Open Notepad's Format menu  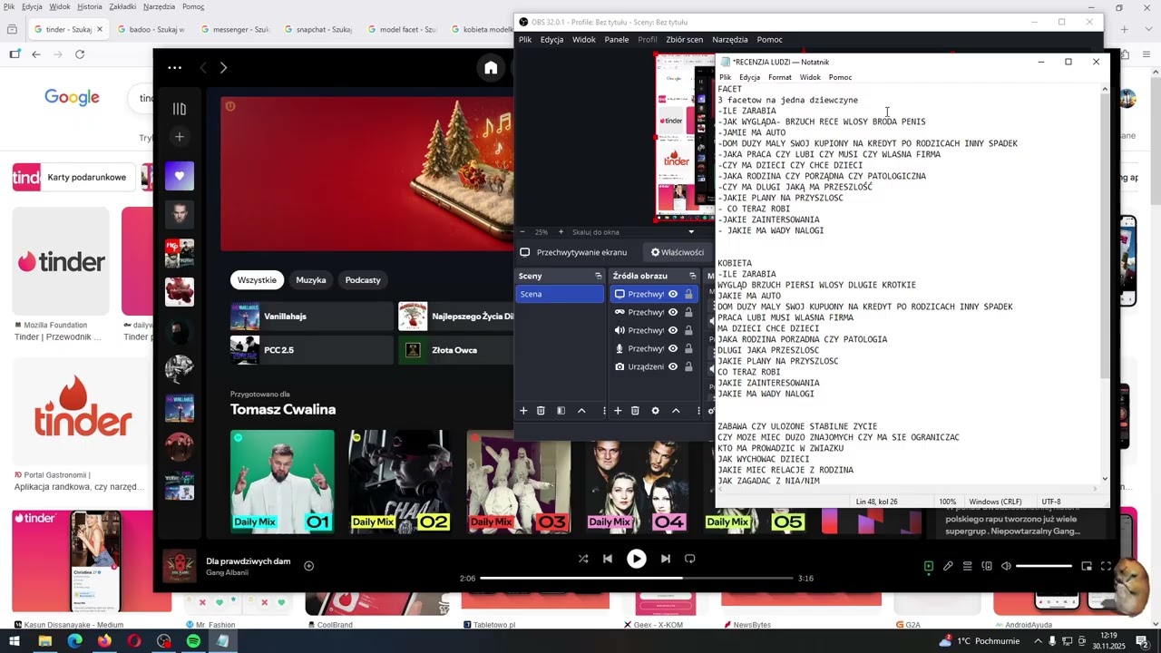pyautogui.click(x=779, y=77)
